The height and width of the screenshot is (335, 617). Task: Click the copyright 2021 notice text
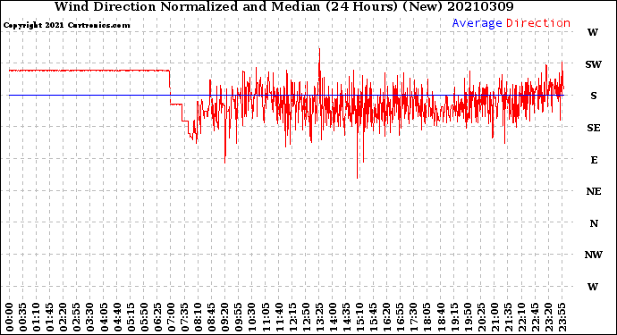click(66, 25)
